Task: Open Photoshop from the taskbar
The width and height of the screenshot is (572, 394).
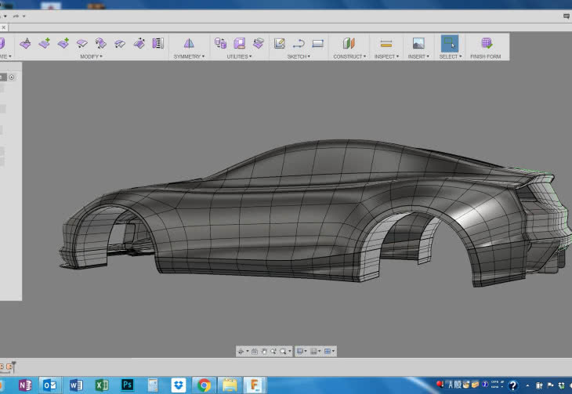Action: tap(127, 385)
